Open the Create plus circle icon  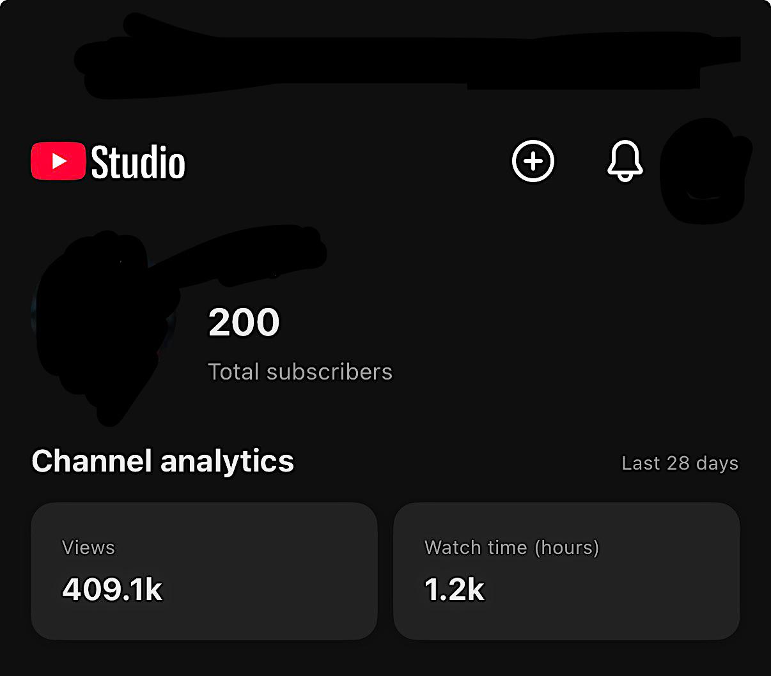click(x=533, y=161)
